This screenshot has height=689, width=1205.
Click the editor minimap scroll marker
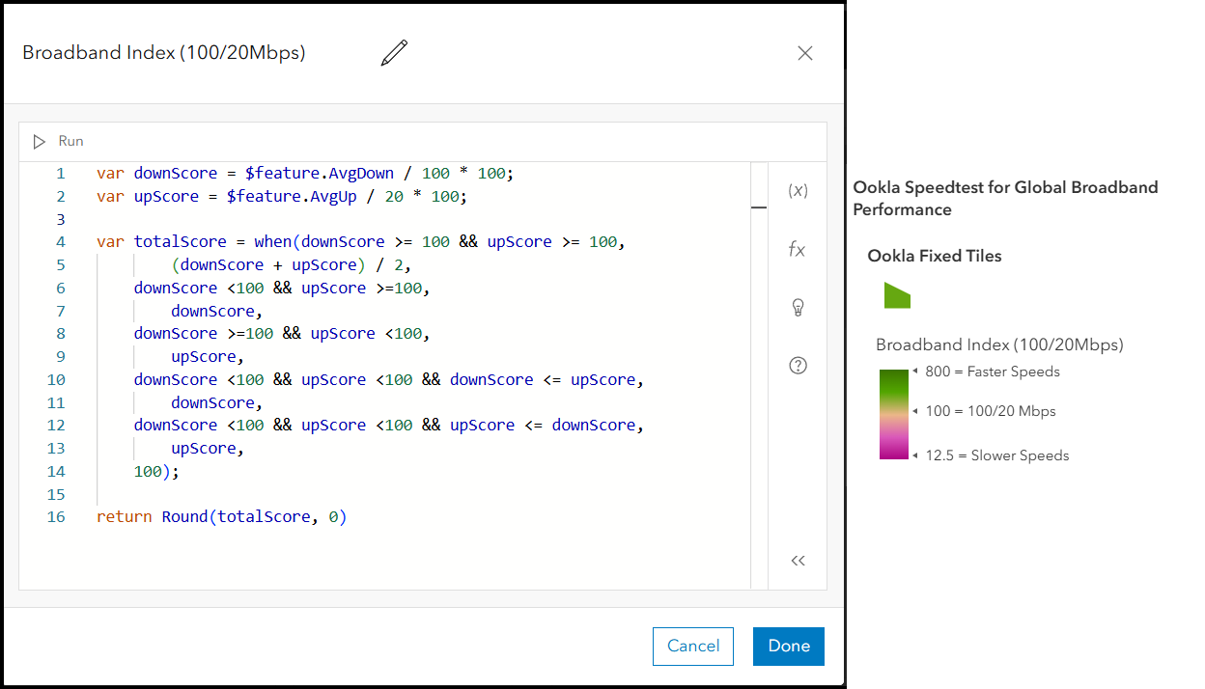[759, 207]
